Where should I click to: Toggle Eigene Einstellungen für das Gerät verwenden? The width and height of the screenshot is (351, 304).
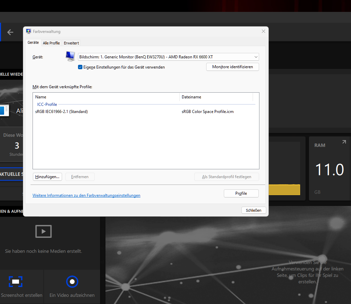click(80, 67)
